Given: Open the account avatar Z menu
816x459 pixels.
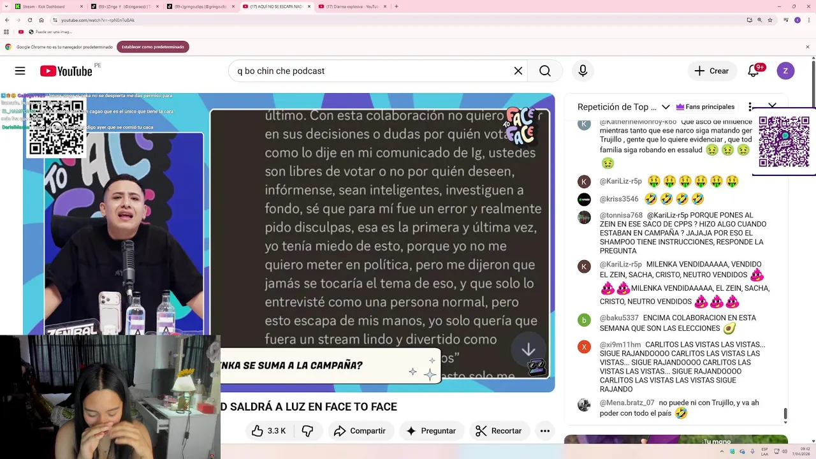Looking at the screenshot, I should 785,71.
